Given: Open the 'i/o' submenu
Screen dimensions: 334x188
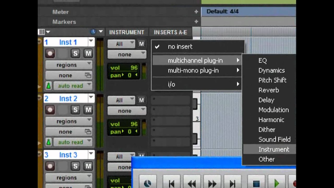Looking at the screenshot, I should coord(197,84).
